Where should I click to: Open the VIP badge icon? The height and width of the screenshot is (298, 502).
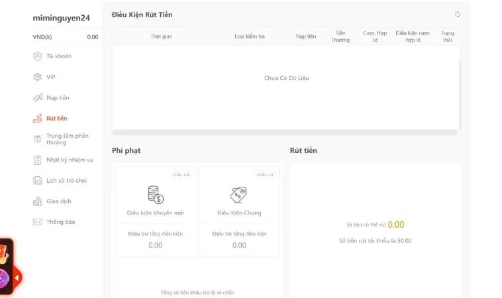tap(38, 77)
